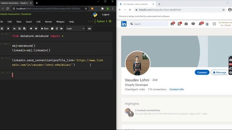Bookmark the LinkedIn profile page star
The image size is (232, 130).
tap(223, 10)
